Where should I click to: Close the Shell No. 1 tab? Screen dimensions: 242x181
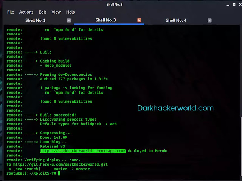(69, 20)
